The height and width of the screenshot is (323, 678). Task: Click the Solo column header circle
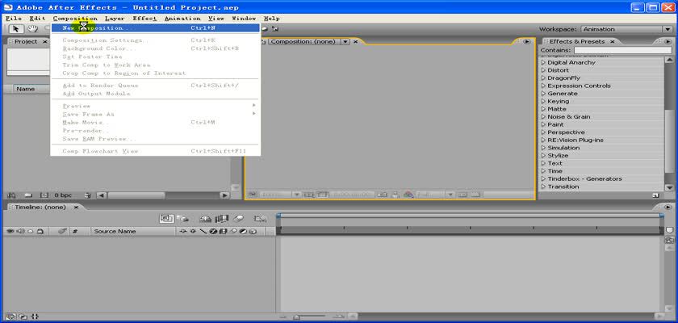(x=31, y=231)
